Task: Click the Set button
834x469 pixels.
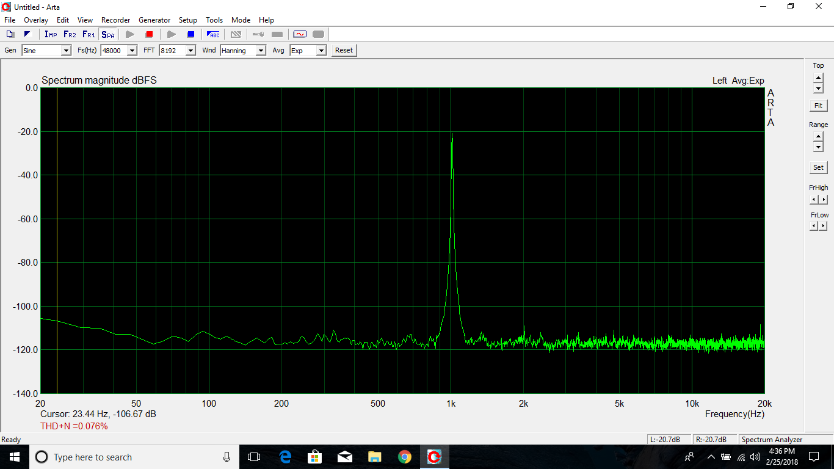Action: [818, 167]
